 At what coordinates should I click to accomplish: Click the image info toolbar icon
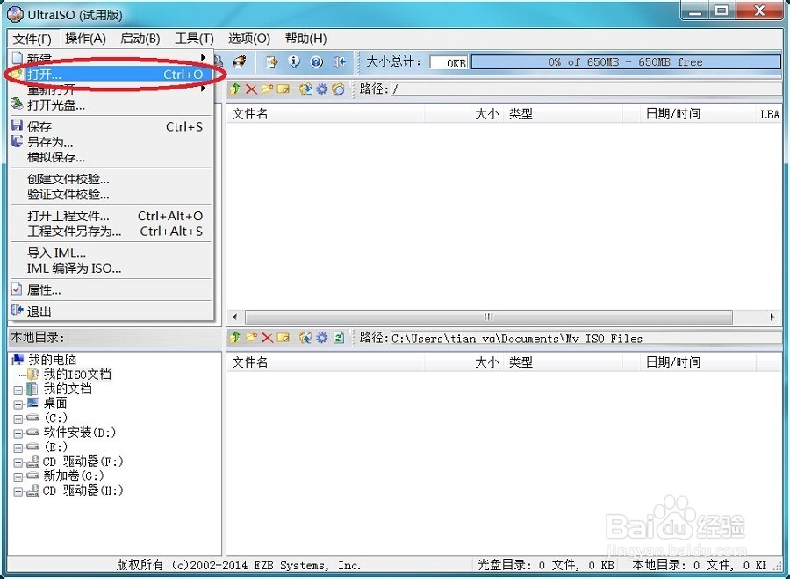coord(294,62)
